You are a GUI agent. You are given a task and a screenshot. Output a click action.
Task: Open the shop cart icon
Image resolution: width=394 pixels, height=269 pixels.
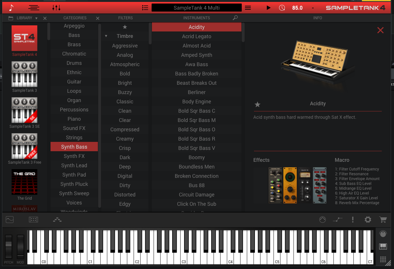(383, 220)
